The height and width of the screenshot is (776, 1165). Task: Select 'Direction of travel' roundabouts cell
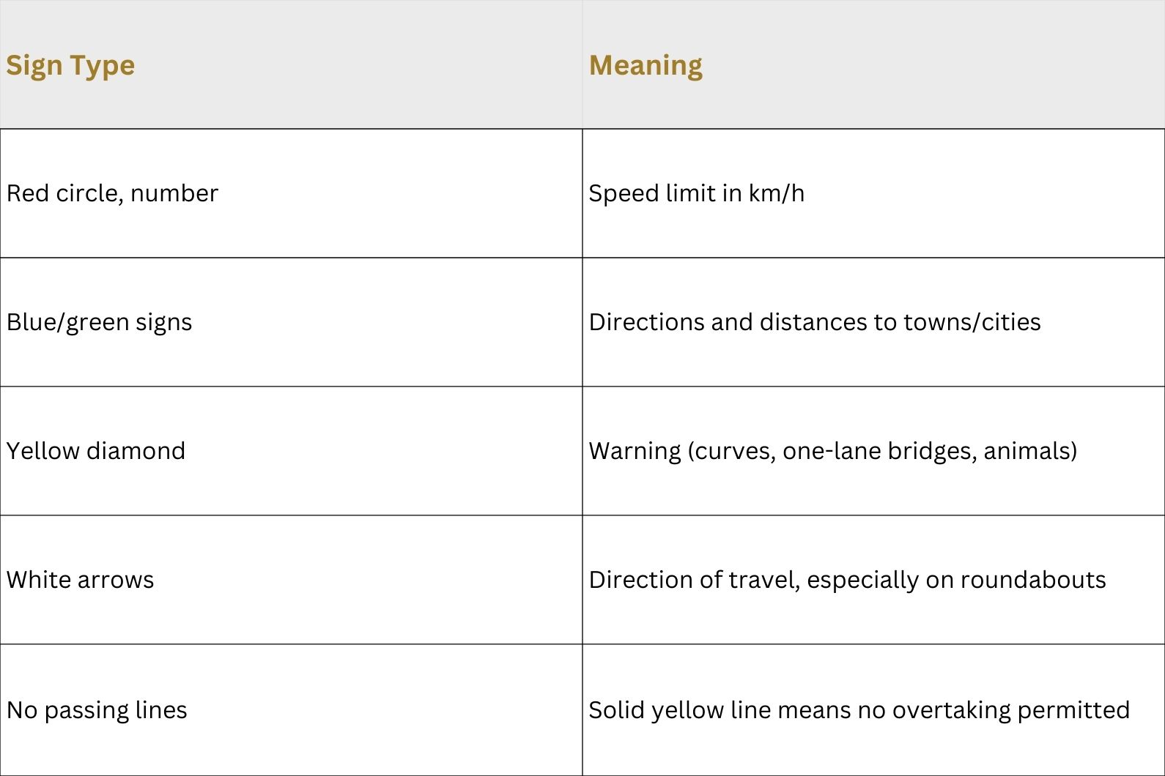pyautogui.click(x=873, y=580)
